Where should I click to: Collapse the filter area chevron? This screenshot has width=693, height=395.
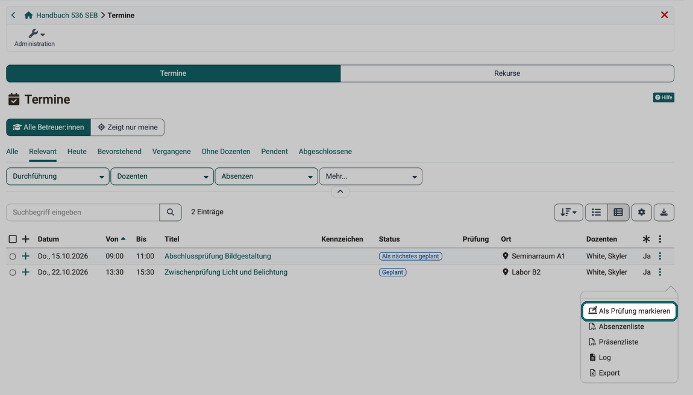340,191
